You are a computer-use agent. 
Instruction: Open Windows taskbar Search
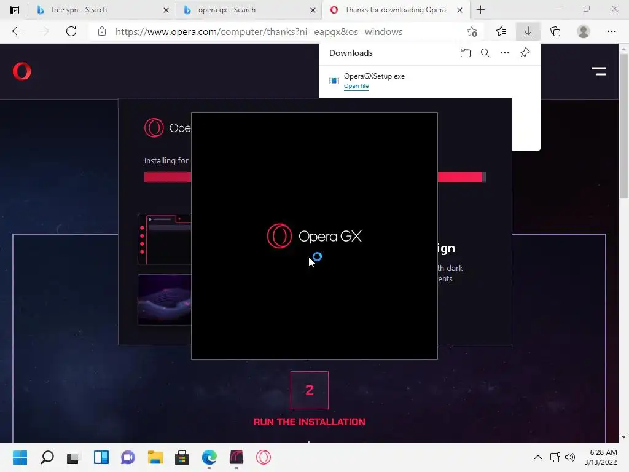[x=47, y=457]
